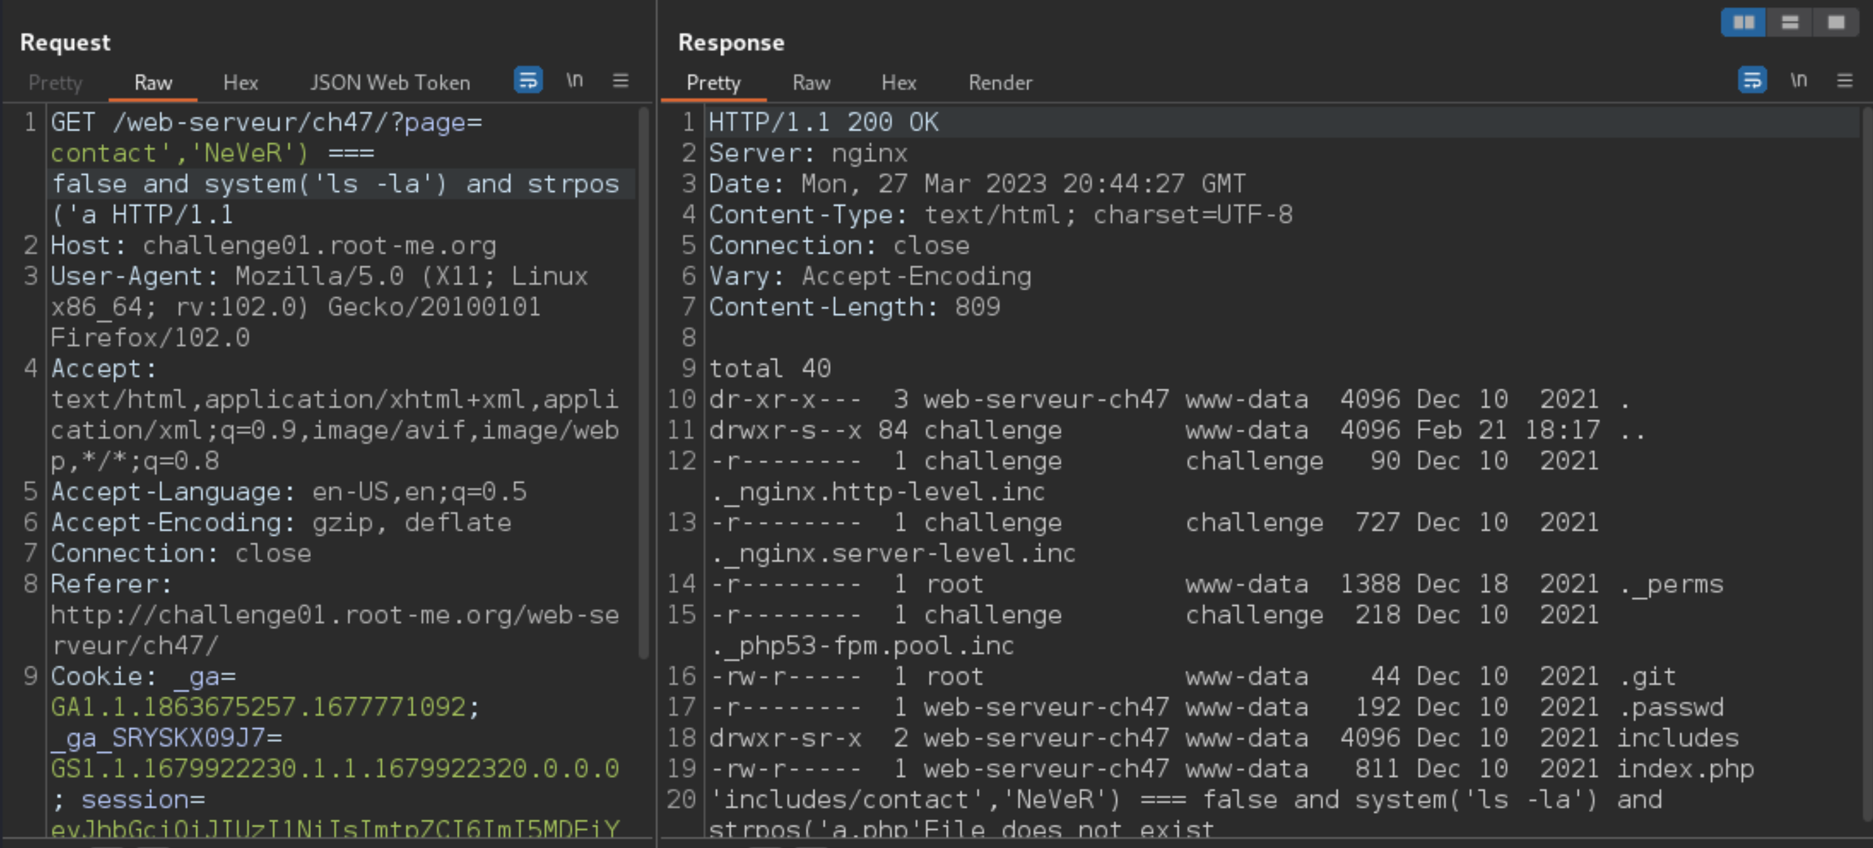This screenshot has width=1873, height=848.
Task: Click the 'GA1.1.1863675257.1677771092' cookie value
Action: pyautogui.click(x=258, y=707)
